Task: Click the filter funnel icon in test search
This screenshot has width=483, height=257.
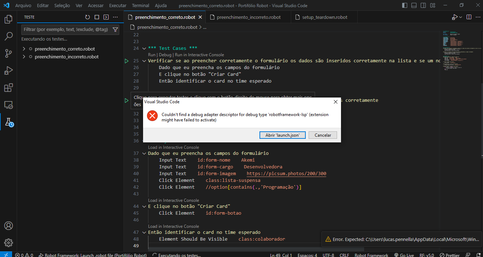Action: 115,30
